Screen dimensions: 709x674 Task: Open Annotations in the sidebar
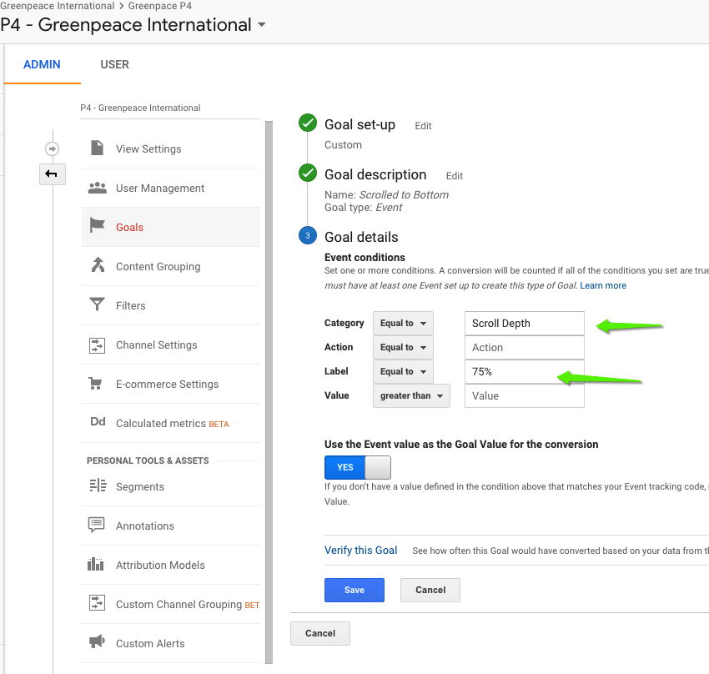point(171,526)
